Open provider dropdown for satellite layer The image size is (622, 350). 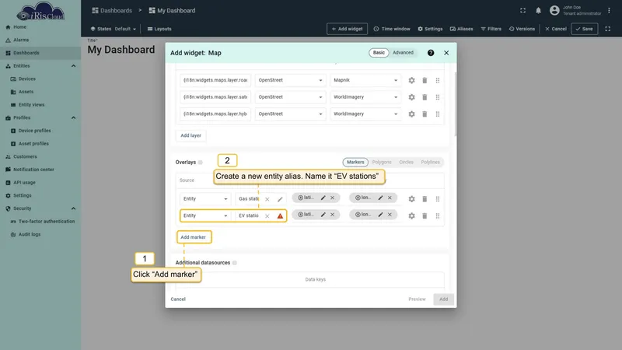(x=290, y=97)
